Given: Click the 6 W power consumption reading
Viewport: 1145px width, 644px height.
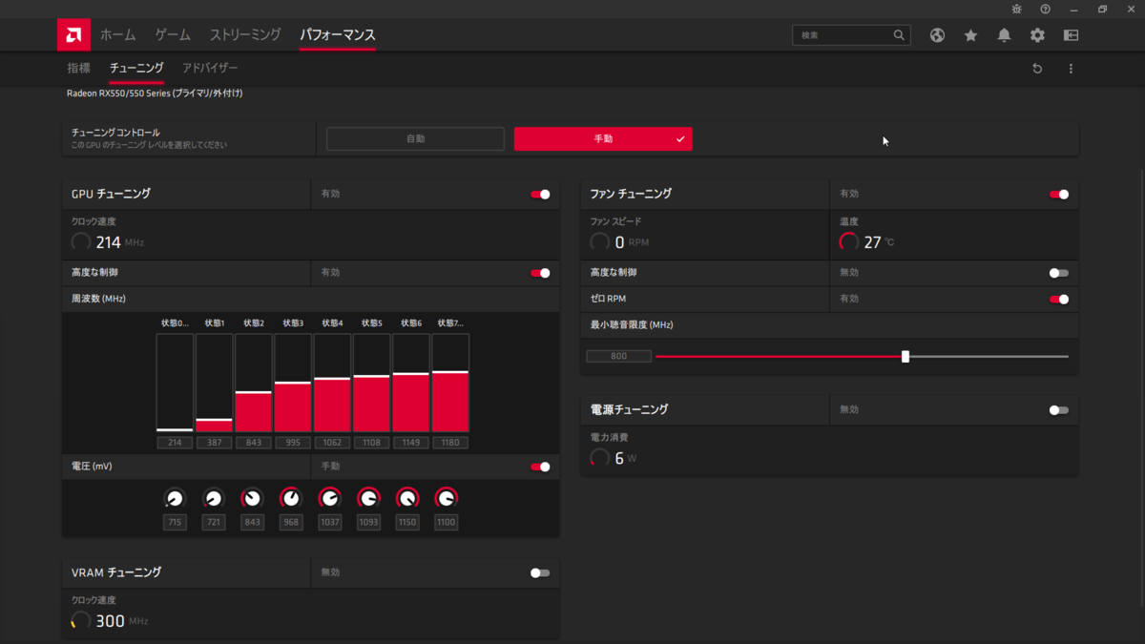Looking at the screenshot, I should point(614,458).
